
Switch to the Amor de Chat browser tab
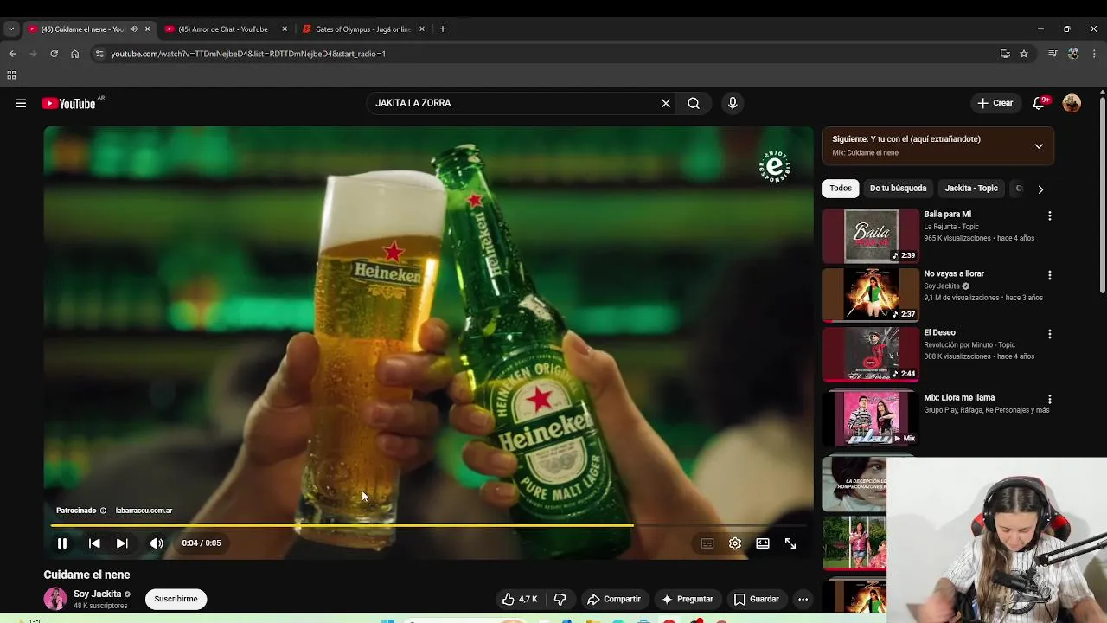tap(222, 29)
